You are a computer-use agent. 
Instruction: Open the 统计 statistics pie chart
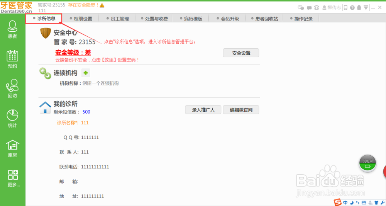12,119
